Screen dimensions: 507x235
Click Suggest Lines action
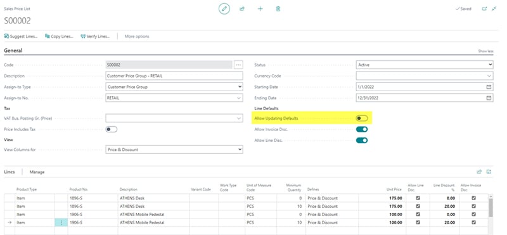tap(21, 37)
